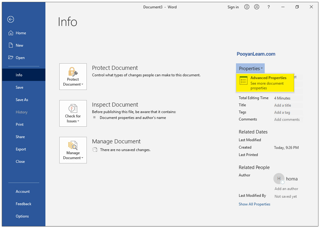Click the Open folder icon
The image size is (320, 228).
pos(11,58)
